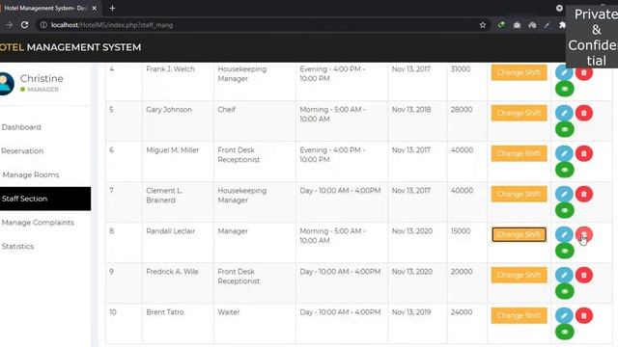618x347 pixels.
Task: Change shift for Gary Johnson
Action: click(x=519, y=113)
